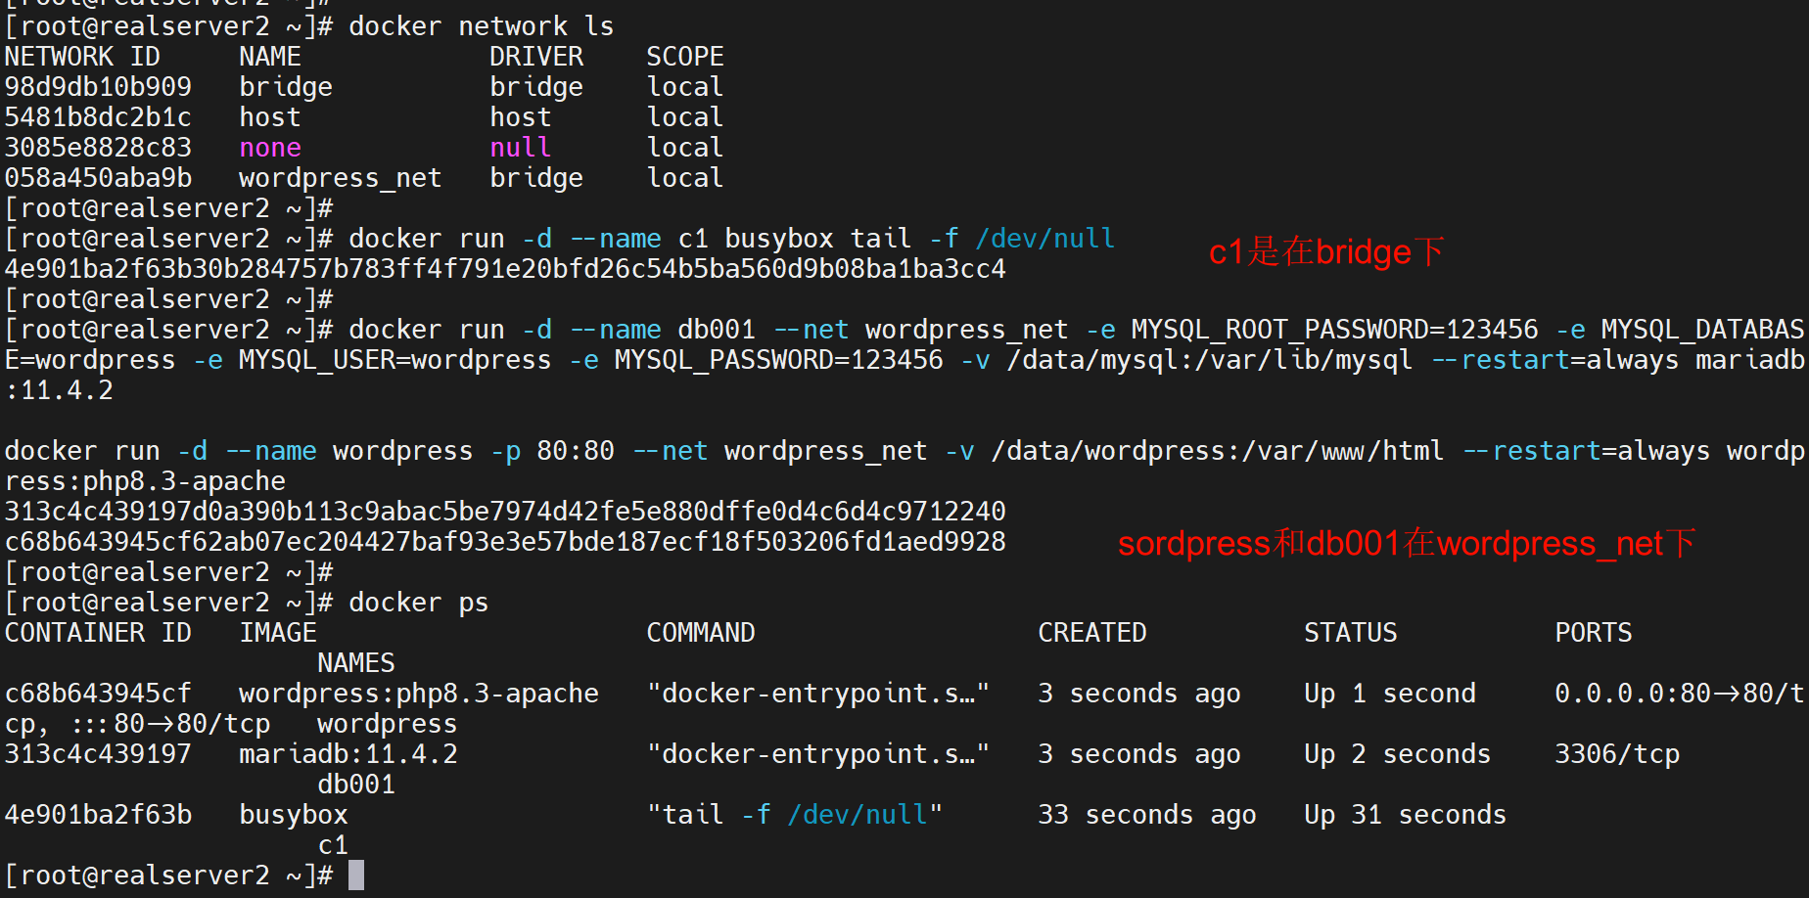
Task: Click the full container hash starting with 4e901ba2f63b30b
Action: [505, 269]
